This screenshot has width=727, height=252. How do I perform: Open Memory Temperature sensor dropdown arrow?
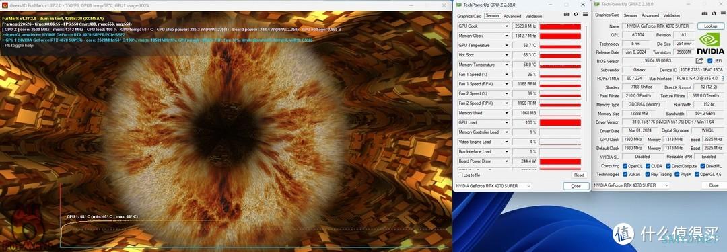(507, 65)
